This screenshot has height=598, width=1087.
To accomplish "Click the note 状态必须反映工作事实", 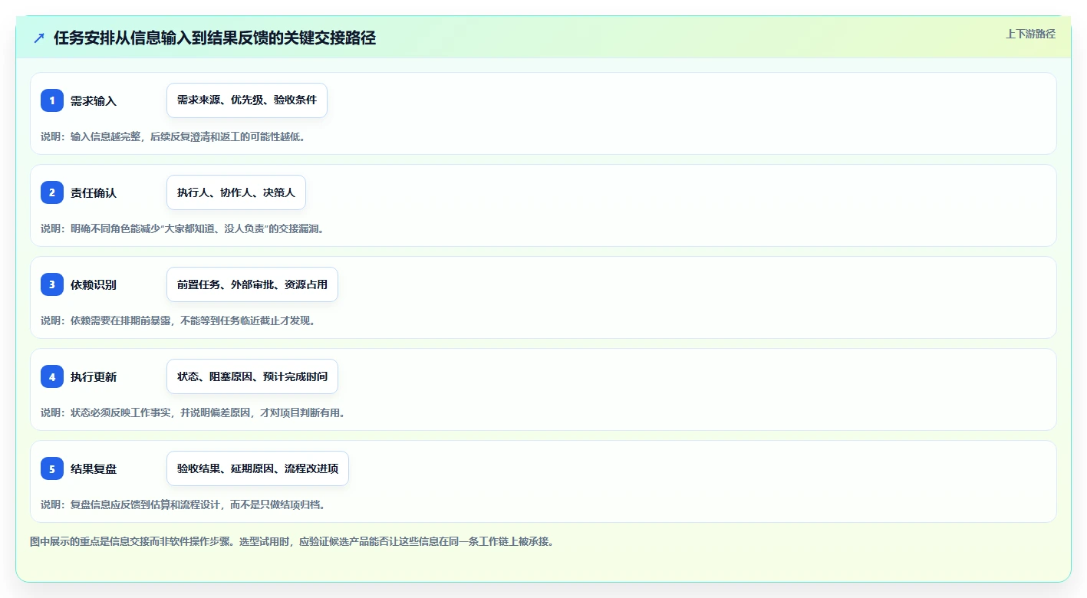I will (193, 412).
